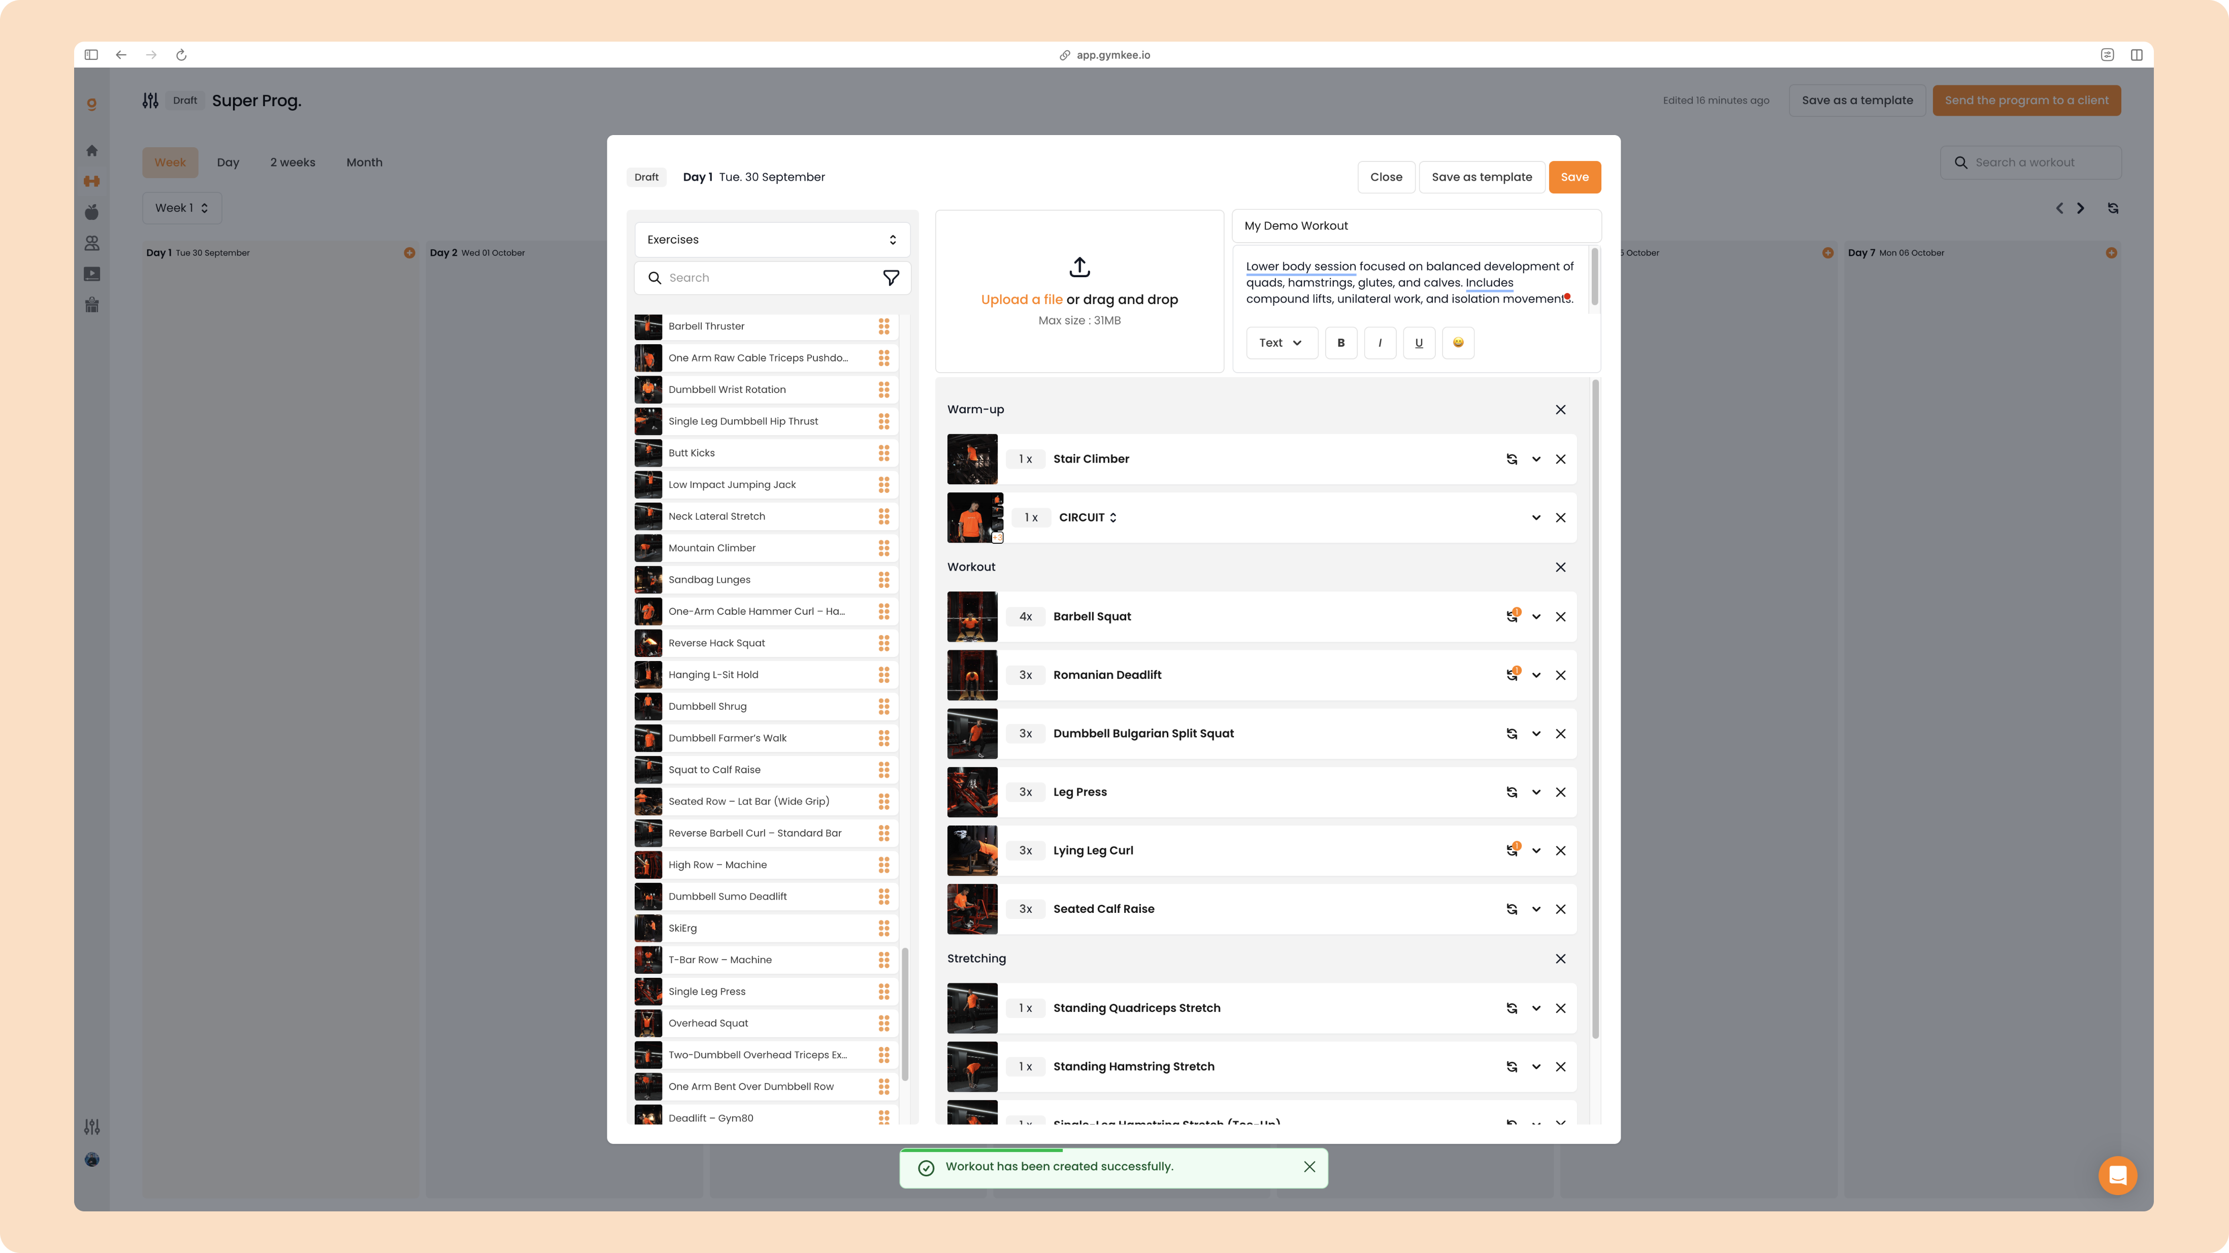This screenshot has width=2229, height=1253.
Task: Click Save as template in dialog
Action: 1482,177
